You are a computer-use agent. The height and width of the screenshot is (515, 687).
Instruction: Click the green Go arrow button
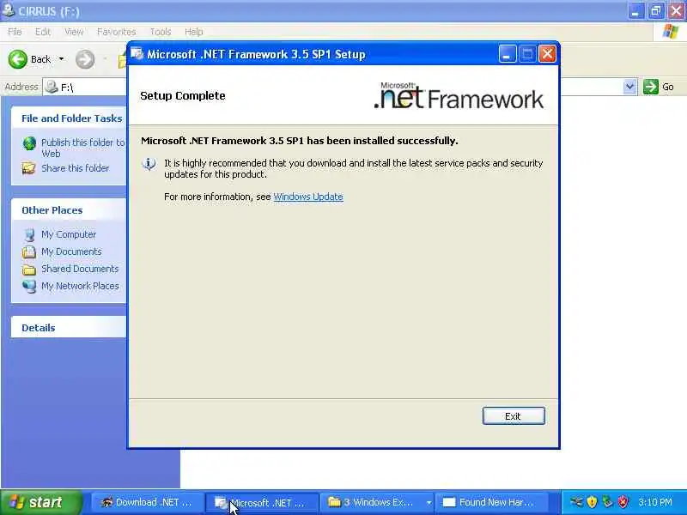point(651,87)
